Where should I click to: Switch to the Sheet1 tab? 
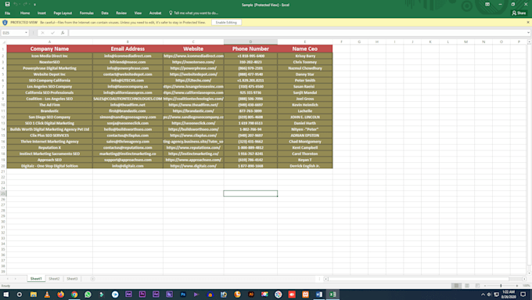click(36, 279)
